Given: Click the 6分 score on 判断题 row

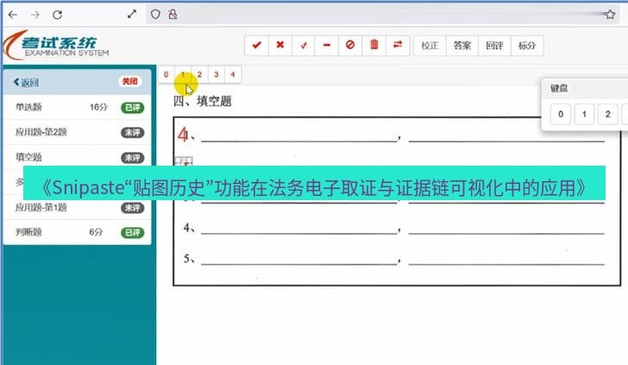Looking at the screenshot, I should click(x=96, y=232).
